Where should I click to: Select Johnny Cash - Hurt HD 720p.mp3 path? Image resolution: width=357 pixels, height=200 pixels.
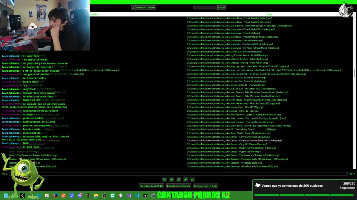(x=225, y=107)
